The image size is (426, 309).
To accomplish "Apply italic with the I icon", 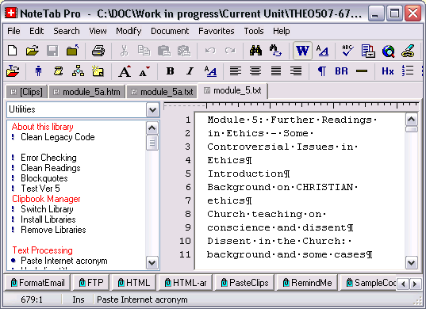I will (190, 71).
